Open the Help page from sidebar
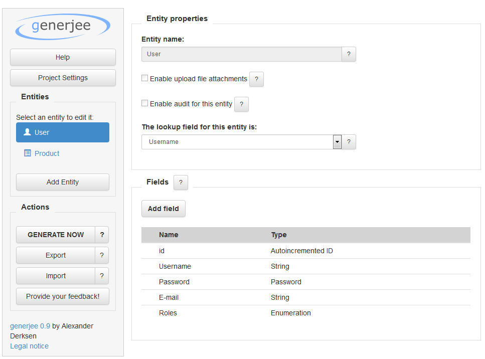 pos(63,57)
